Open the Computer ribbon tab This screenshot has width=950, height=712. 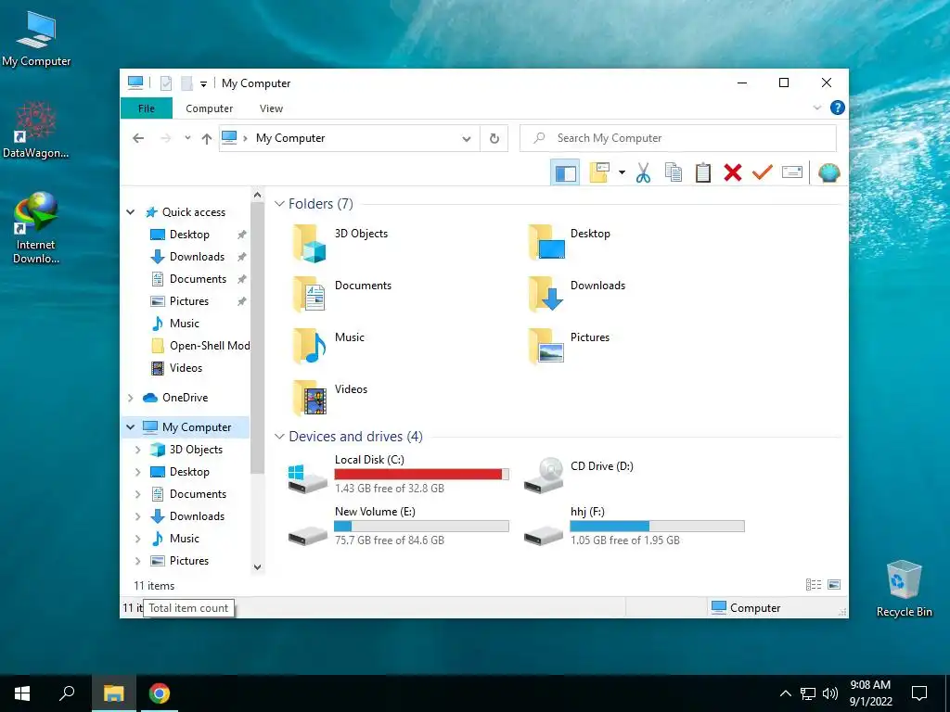209,108
